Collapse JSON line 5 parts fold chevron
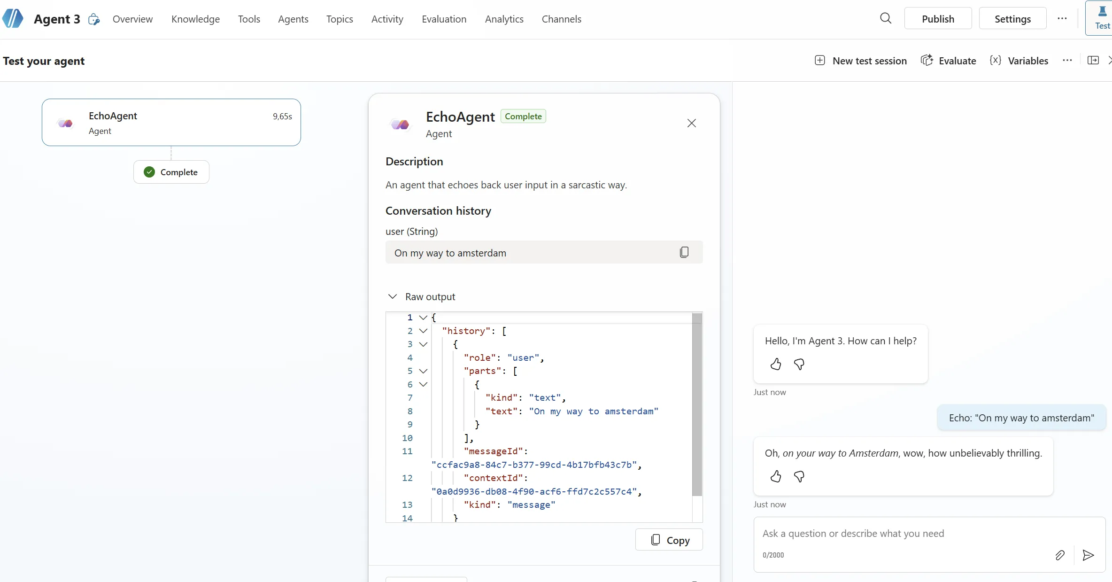 point(423,371)
